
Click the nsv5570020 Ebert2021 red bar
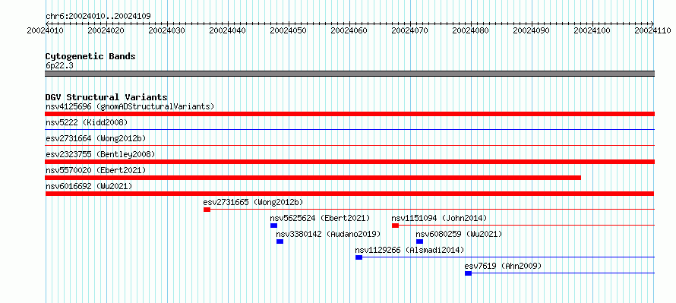point(313,178)
